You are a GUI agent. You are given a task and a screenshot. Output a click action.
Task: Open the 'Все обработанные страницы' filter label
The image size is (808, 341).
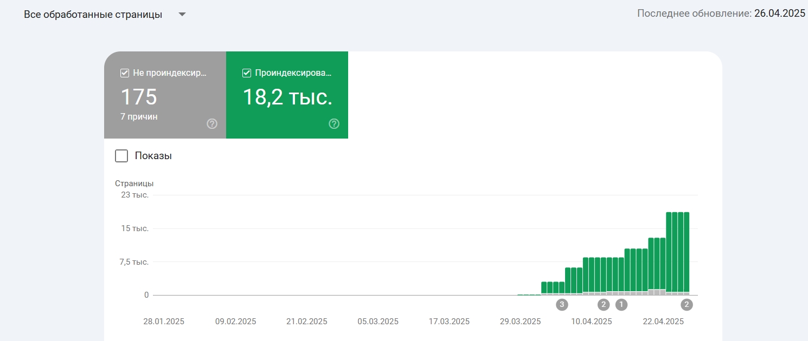pos(93,15)
